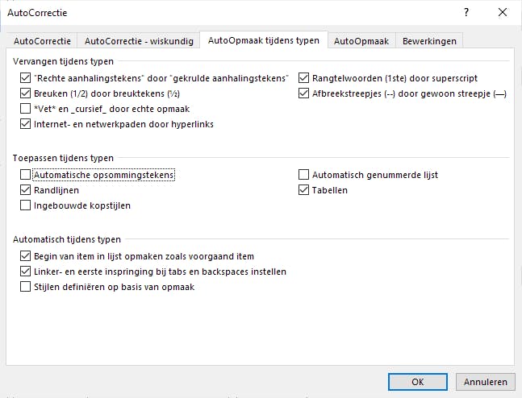Select the AutoOpmaak tijdens typen tab
This screenshot has width=522, height=398.
[x=263, y=40]
